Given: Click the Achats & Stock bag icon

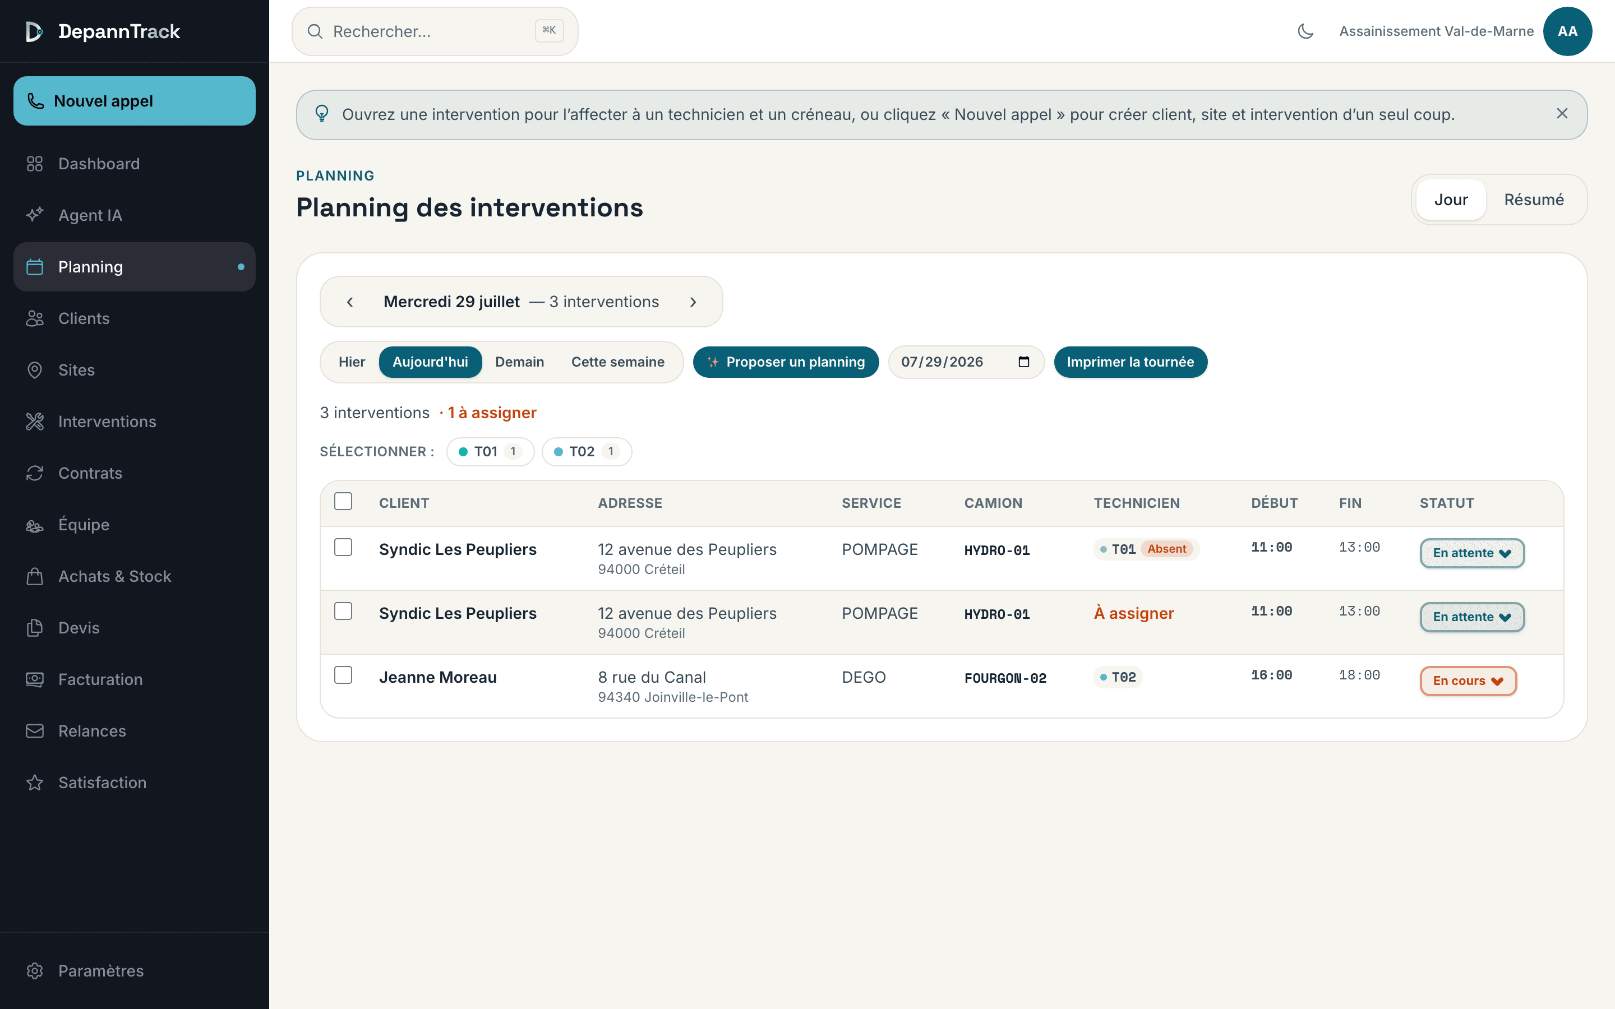Looking at the screenshot, I should [35, 577].
